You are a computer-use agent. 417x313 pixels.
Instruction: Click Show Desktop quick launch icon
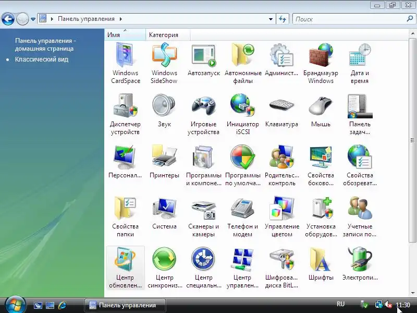[x=50, y=305]
